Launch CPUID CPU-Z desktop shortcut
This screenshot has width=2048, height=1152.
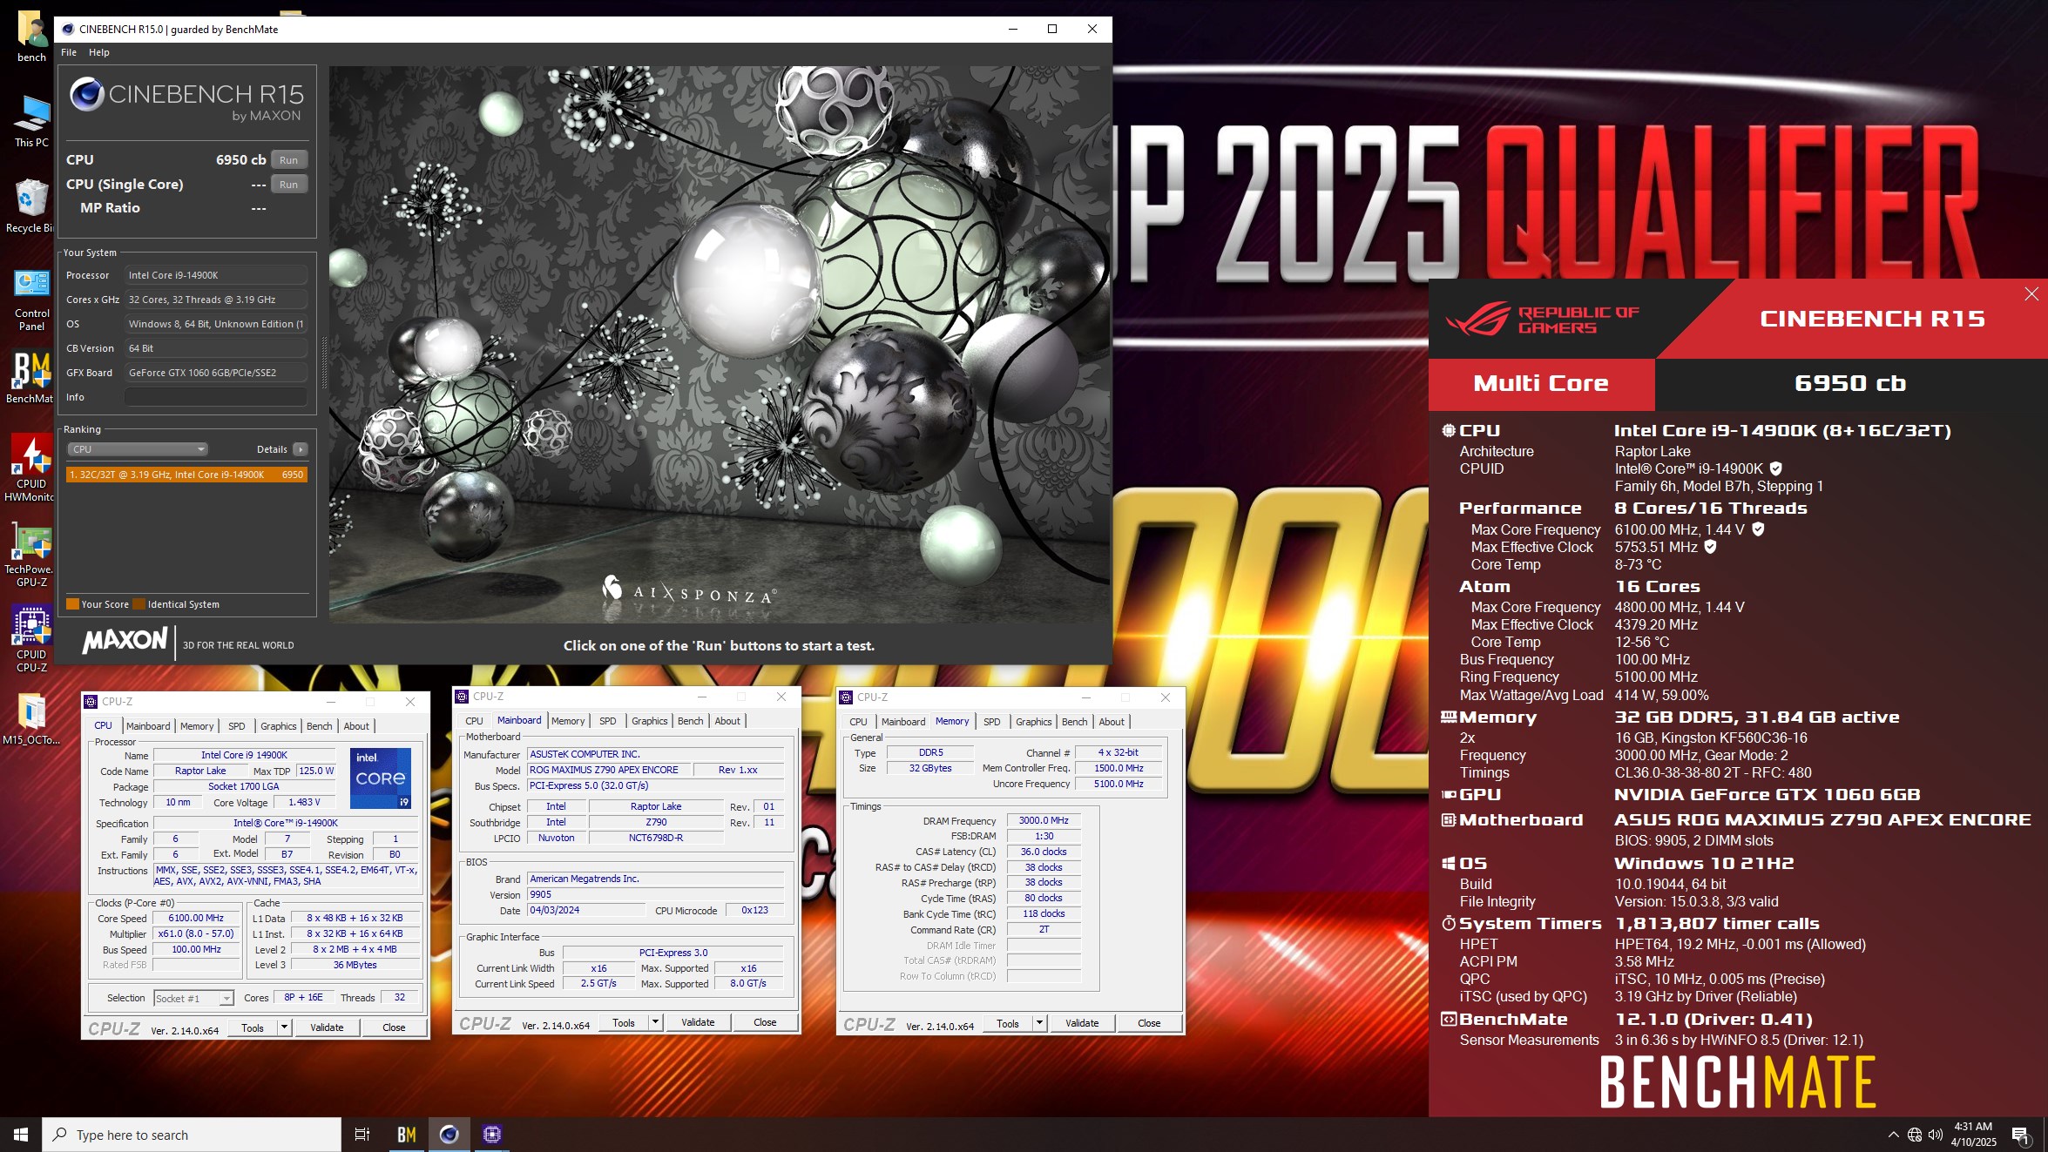31,640
